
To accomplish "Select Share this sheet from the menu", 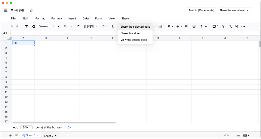I will tap(130, 33).
